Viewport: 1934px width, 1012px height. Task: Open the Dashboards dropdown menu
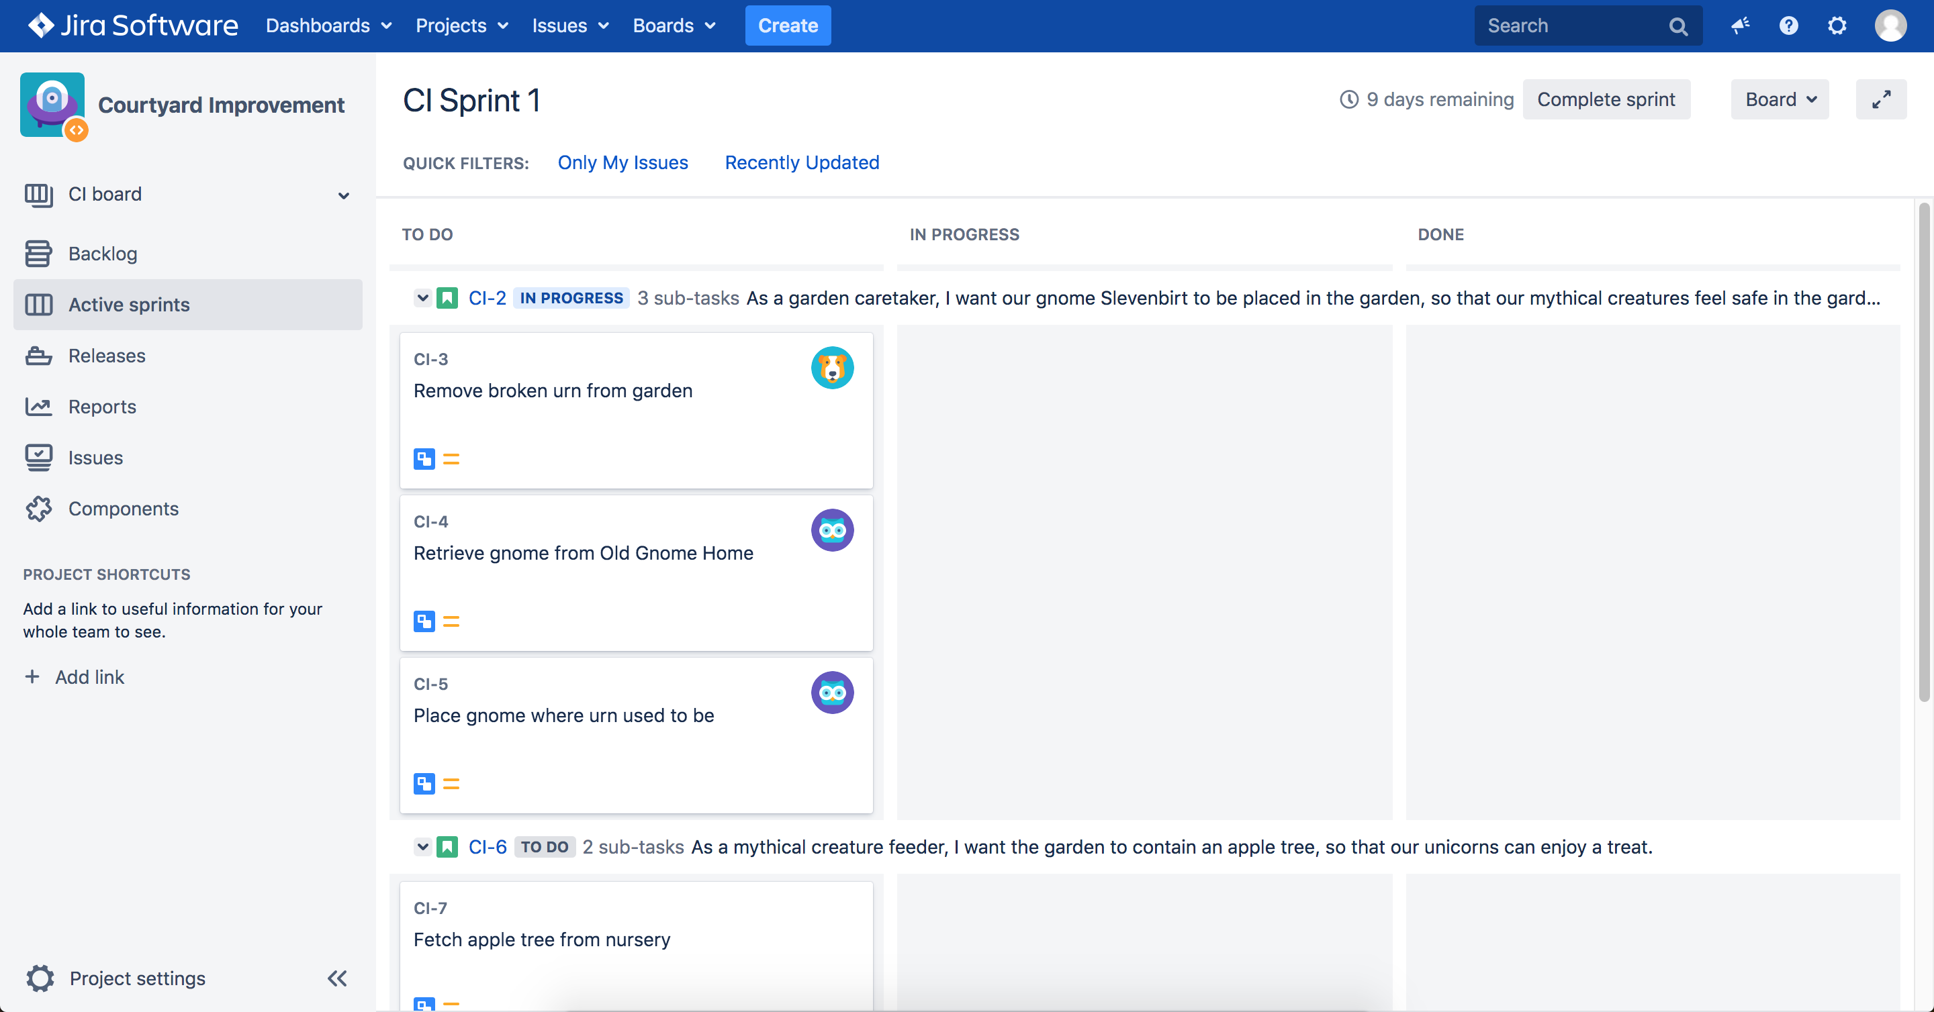329,26
